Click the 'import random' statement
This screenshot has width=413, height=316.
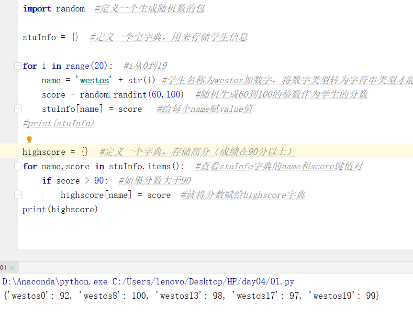click(54, 9)
